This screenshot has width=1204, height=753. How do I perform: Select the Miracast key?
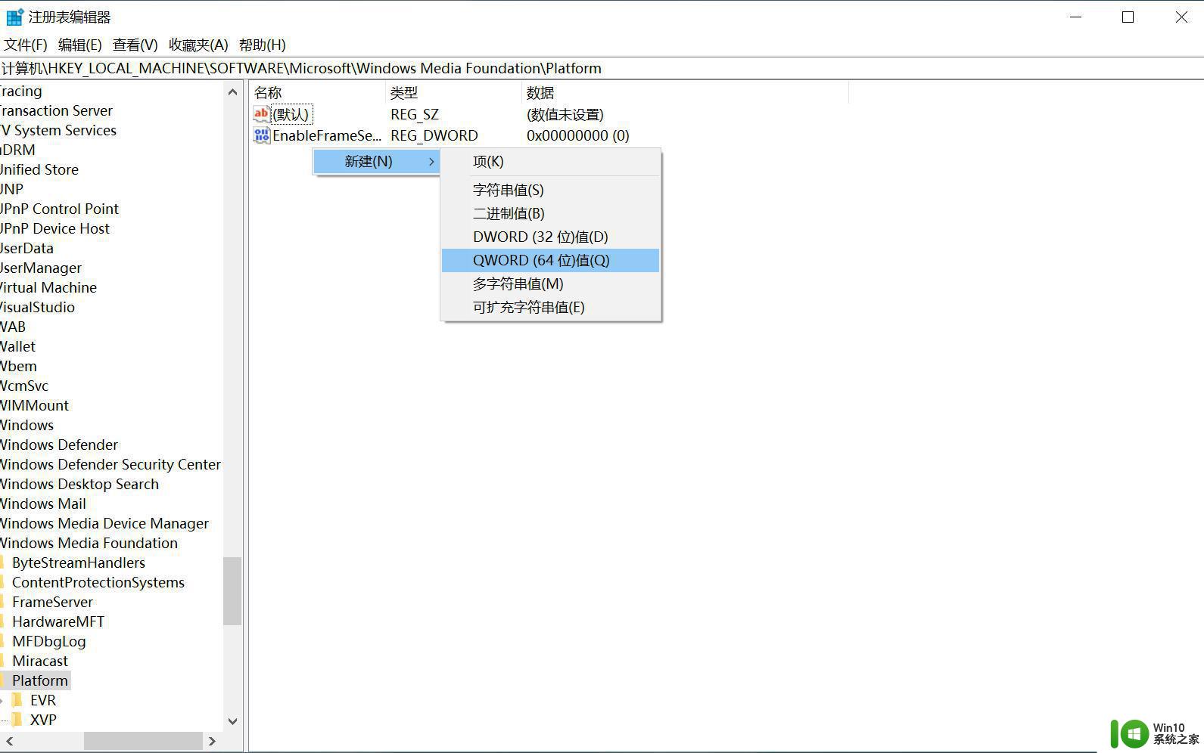point(40,661)
